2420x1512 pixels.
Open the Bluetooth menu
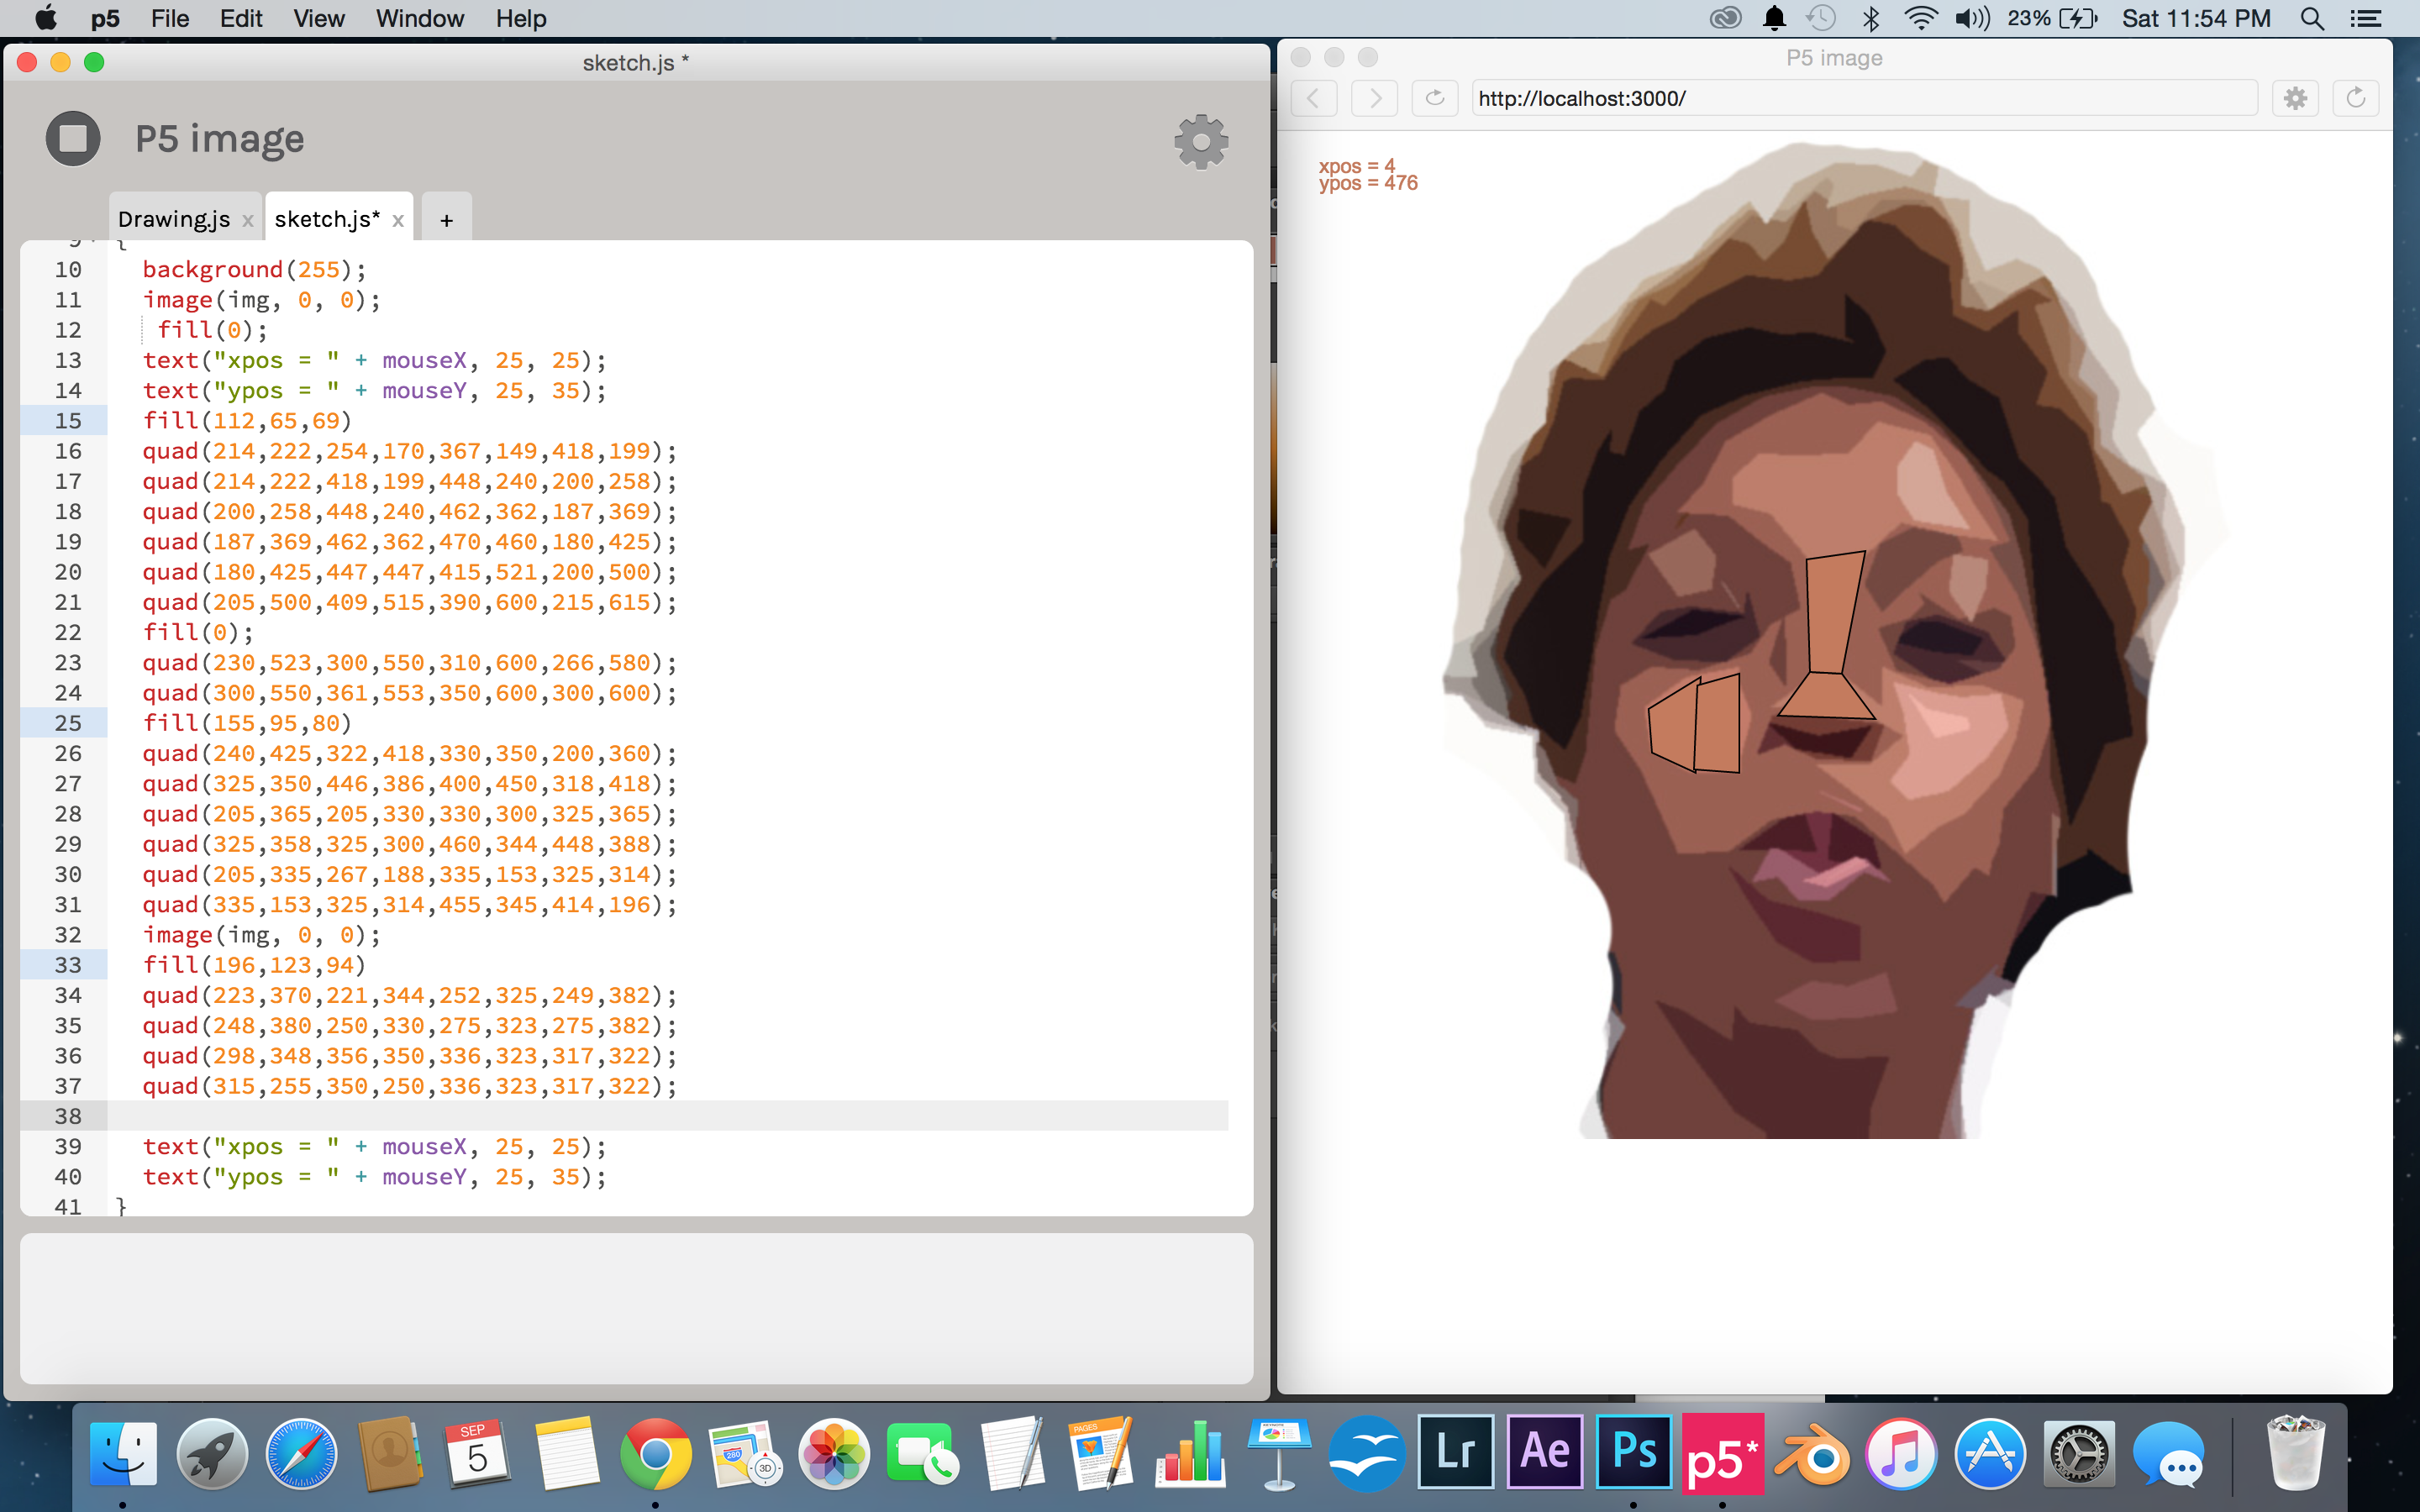[x=1871, y=18]
